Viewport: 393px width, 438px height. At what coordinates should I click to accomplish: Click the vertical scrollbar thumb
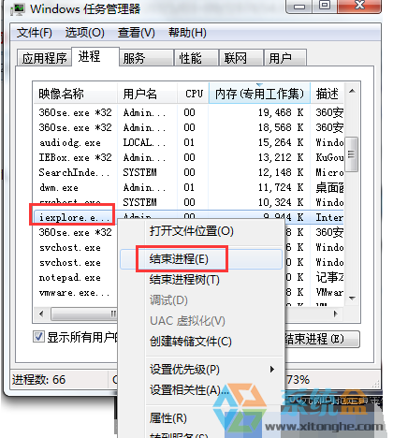pos(352,154)
